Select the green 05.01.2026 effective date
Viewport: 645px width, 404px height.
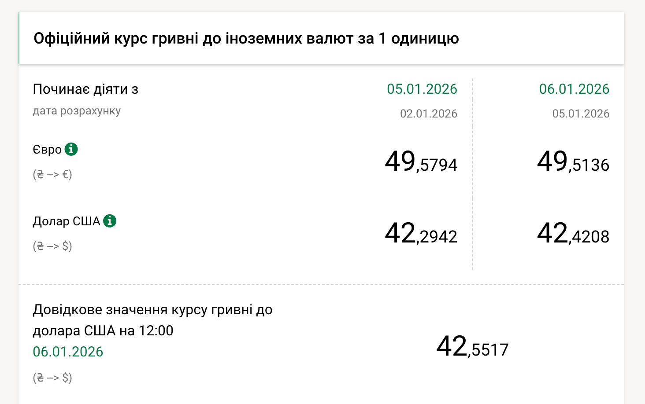(x=422, y=89)
